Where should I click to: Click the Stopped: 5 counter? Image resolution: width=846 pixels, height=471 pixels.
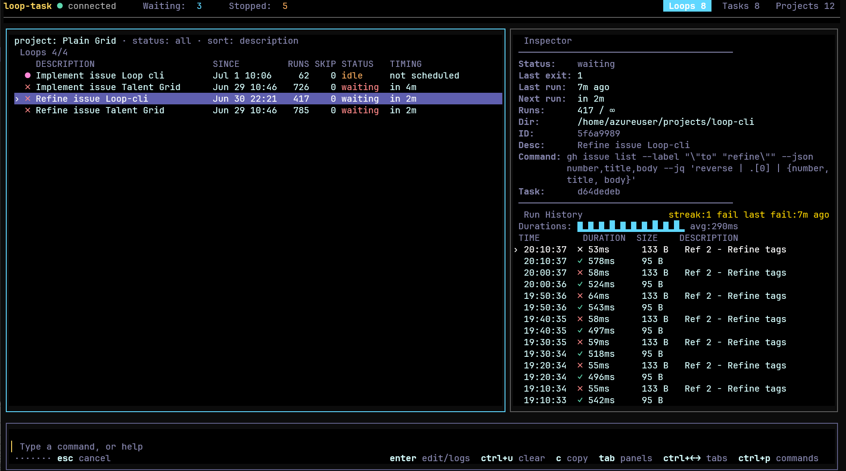point(258,6)
